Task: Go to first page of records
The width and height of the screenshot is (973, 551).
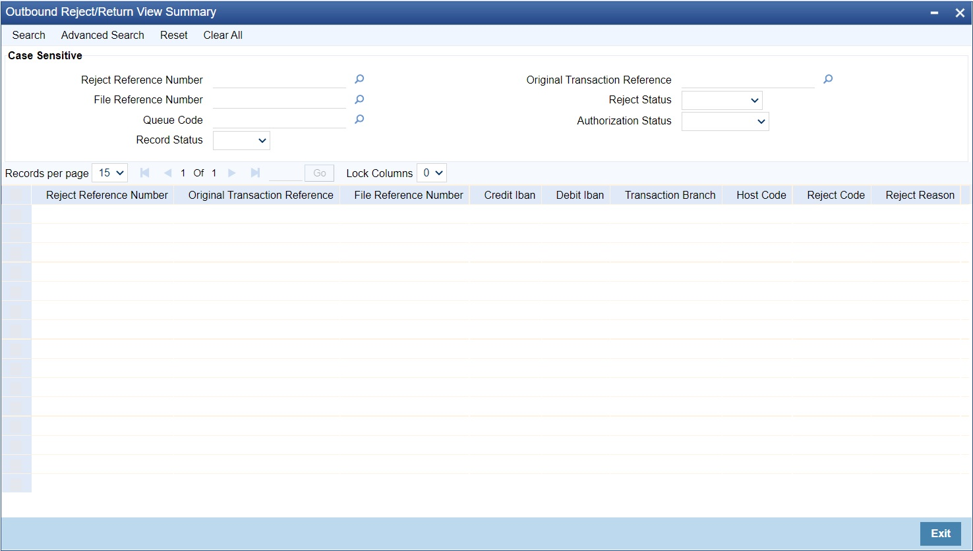Action: (x=145, y=173)
